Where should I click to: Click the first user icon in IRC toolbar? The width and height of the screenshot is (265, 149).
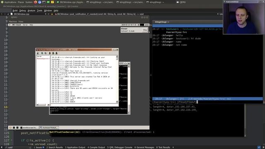click(x=38, y=53)
